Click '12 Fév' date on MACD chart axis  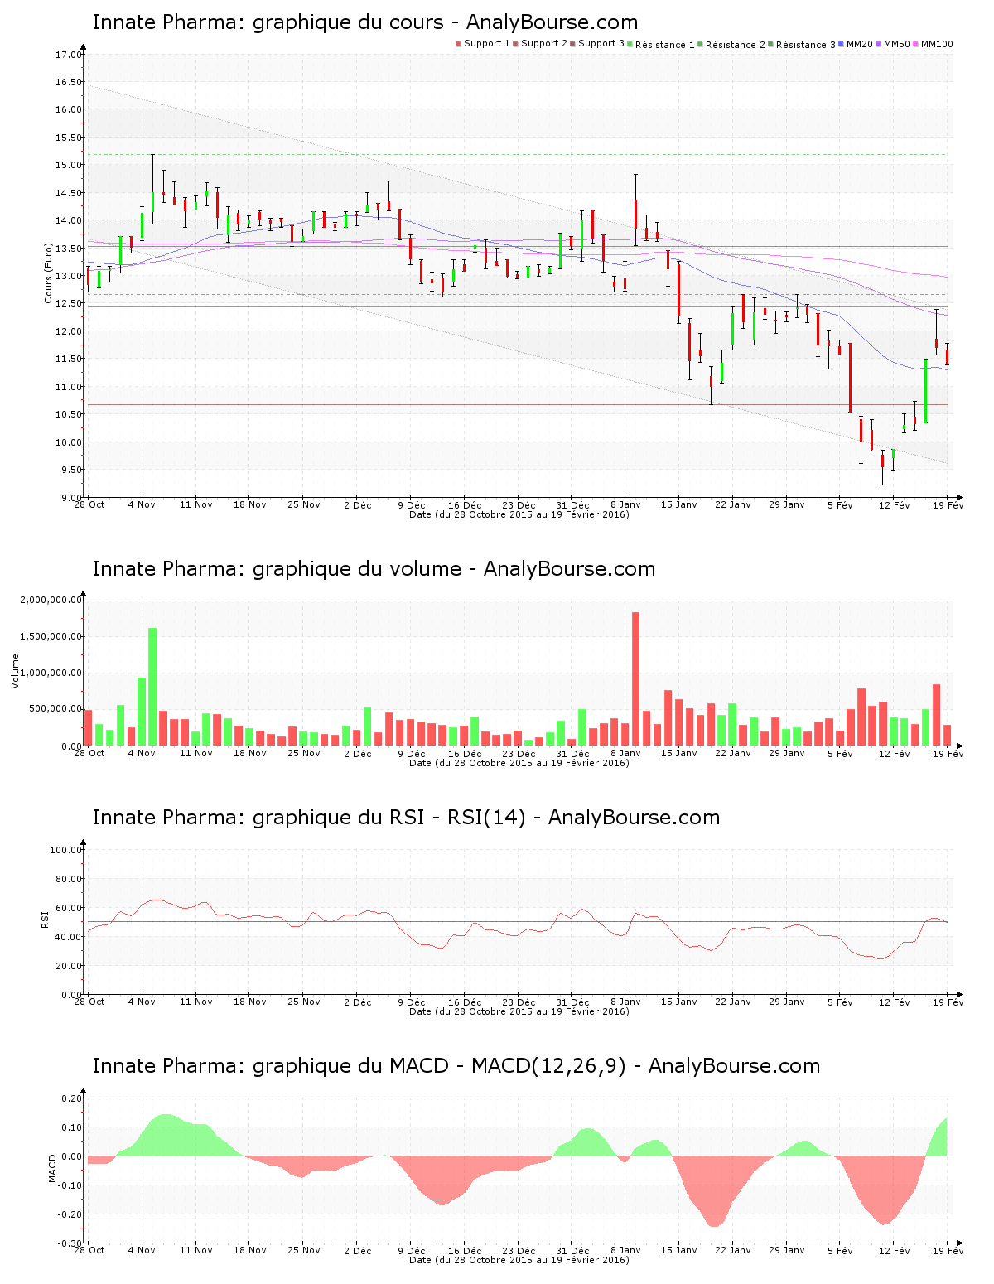(x=895, y=1250)
